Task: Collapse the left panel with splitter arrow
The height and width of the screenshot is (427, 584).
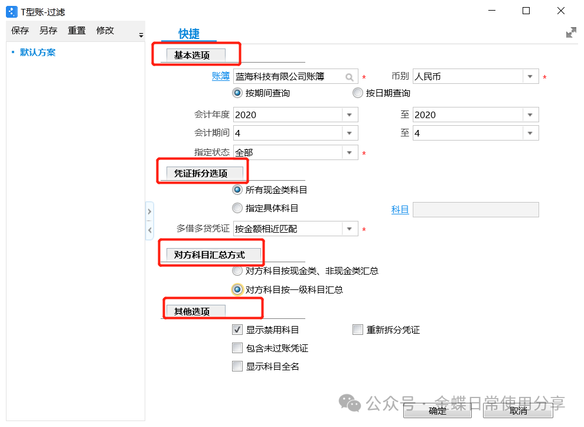Action: point(149,230)
